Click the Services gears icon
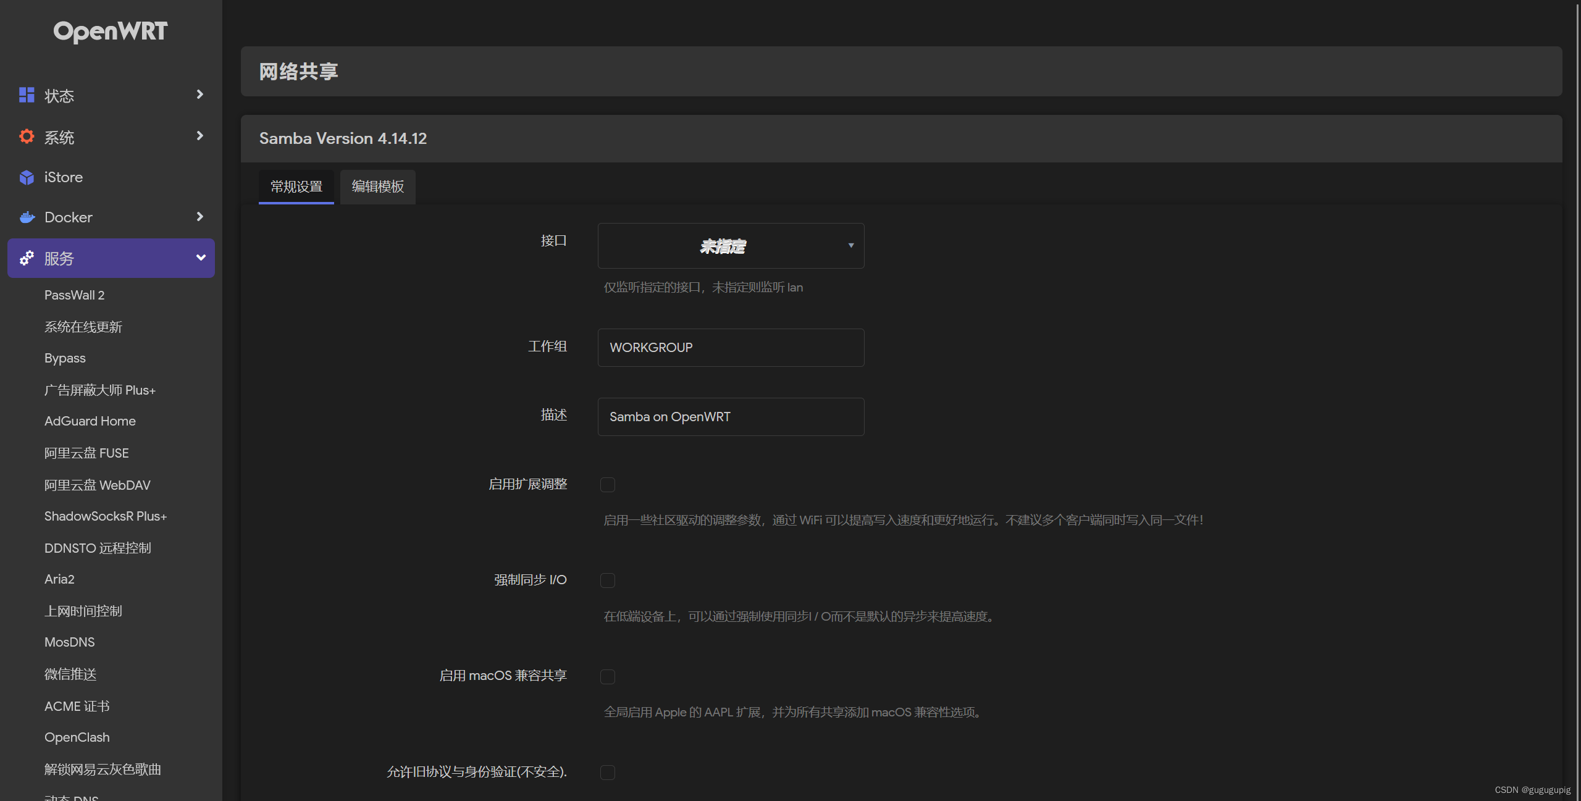Screen dimensions: 1581x801 coord(27,258)
